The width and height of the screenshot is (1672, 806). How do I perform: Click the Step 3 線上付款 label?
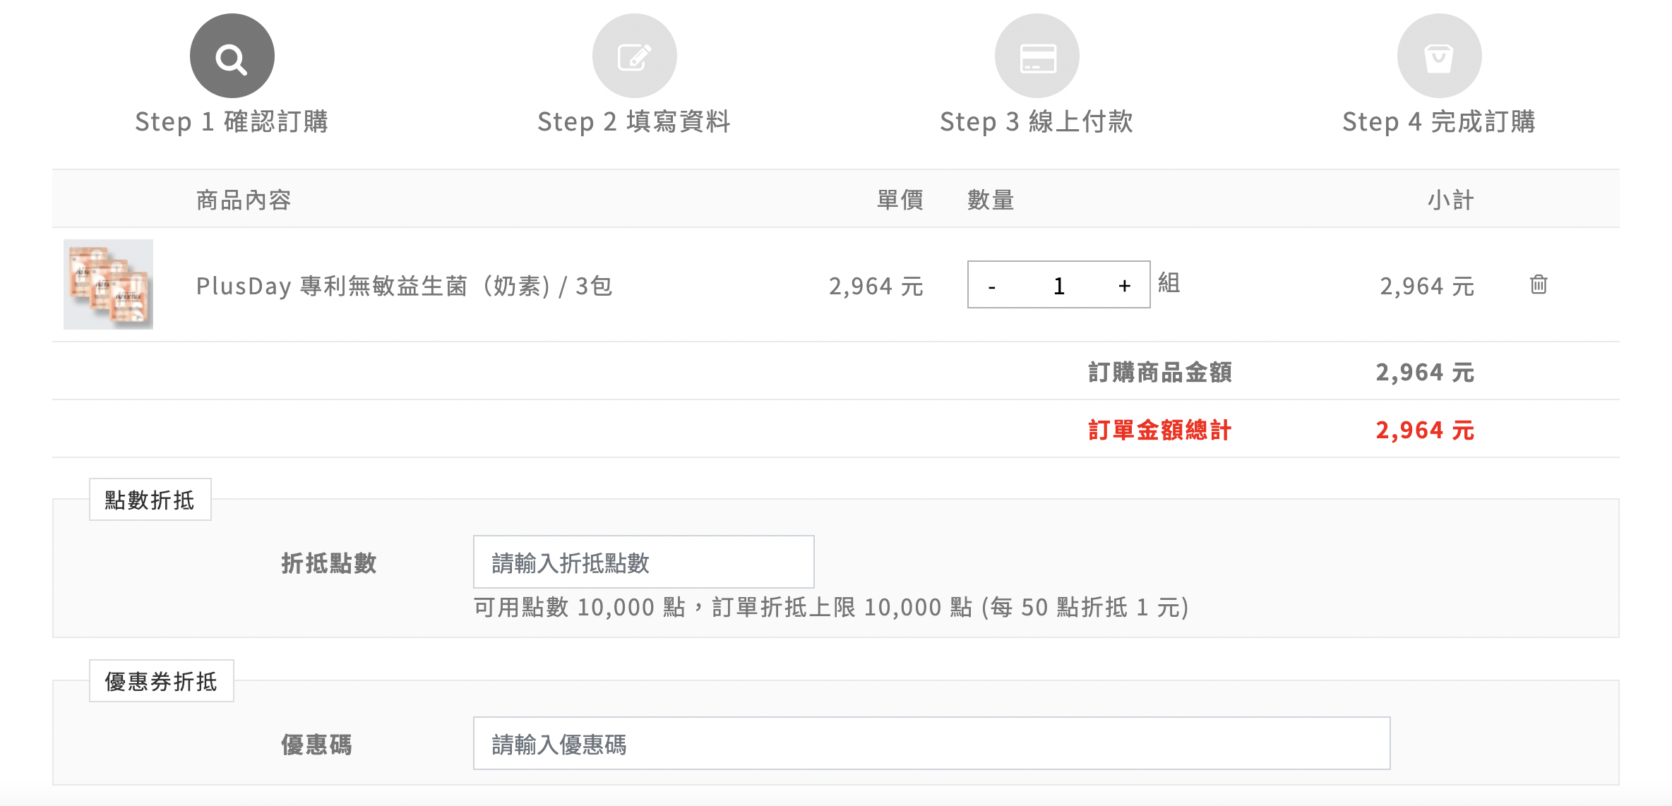[1037, 121]
